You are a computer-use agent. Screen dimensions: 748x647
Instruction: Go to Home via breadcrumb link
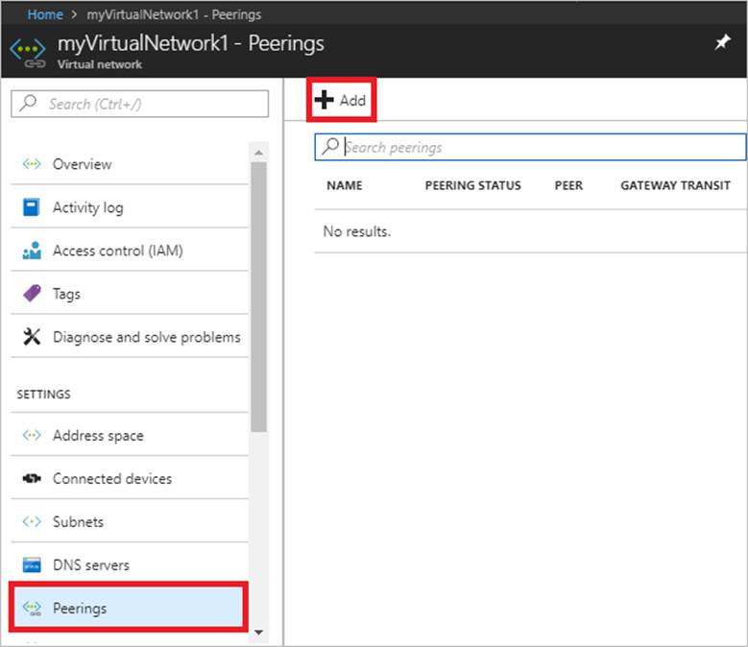[45, 14]
